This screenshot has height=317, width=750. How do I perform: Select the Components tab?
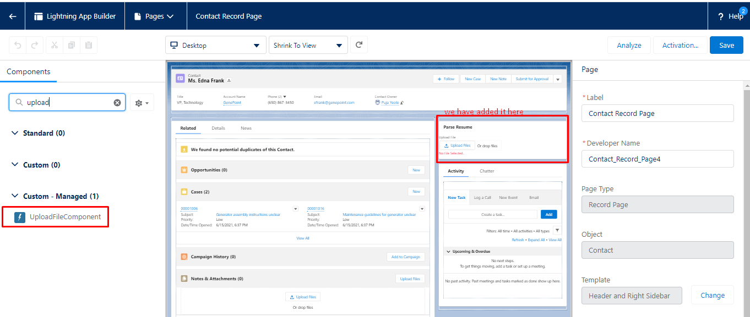point(28,71)
